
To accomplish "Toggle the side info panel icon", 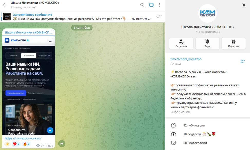I will (x=151, y=5).
